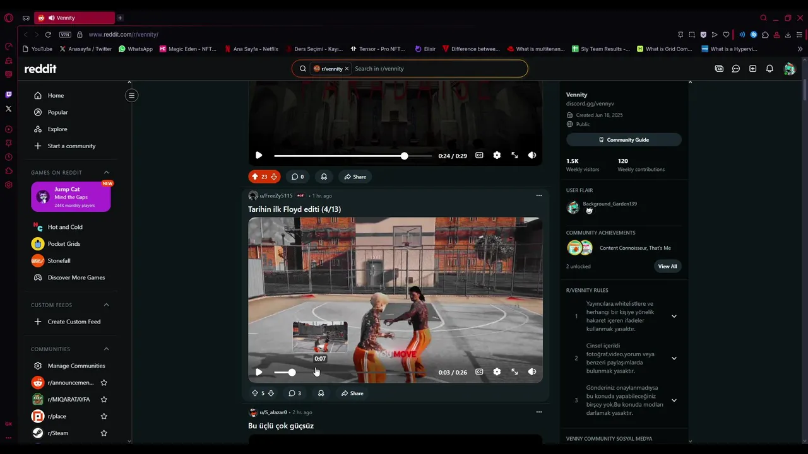Viewport: 808px width, 454px height.
Task: Reload the page from the browser toolbar
Action: click(48, 35)
